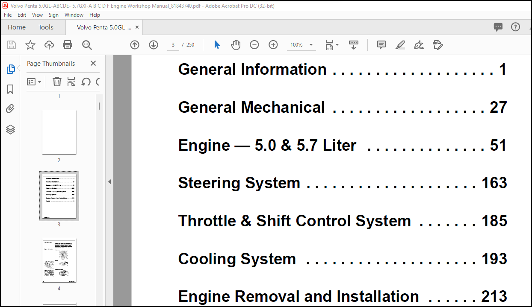Screen dimensions: 532x307
Task: Open the Attachments paperclip panel
Action: (x=11, y=109)
